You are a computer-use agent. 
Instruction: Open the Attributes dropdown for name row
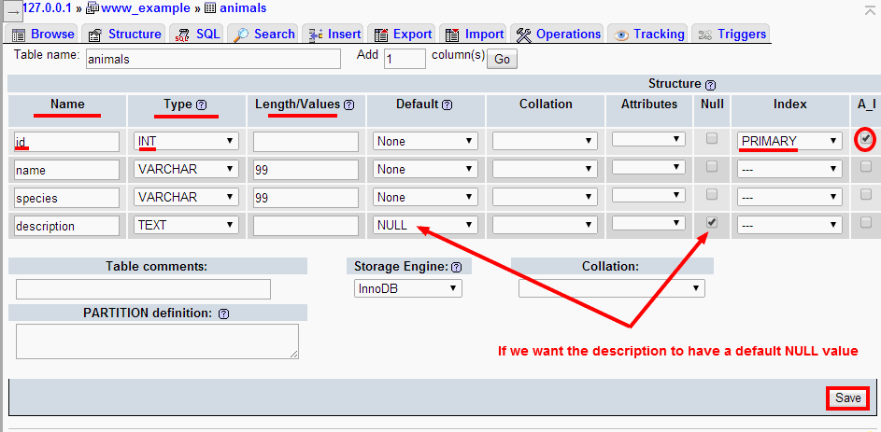tap(648, 167)
